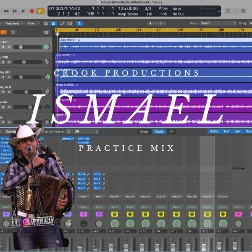Toggle the Catch Playhead button

pyautogui.click(x=79, y=24)
